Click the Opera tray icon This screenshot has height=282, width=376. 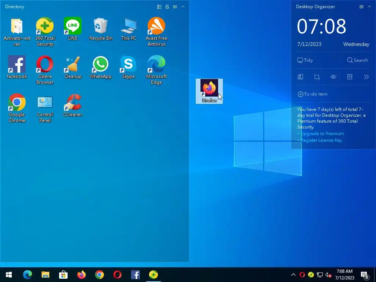tap(302, 275)
